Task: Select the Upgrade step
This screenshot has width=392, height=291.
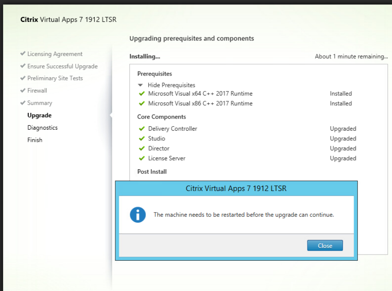Action: click(40, 116)
